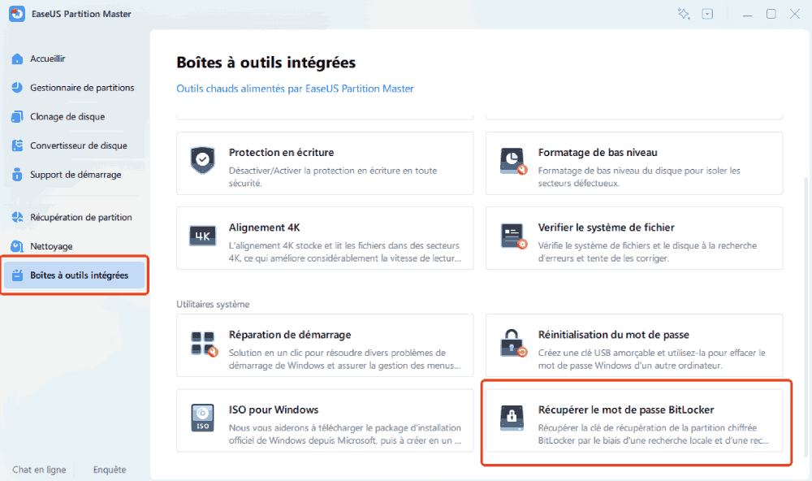
Task: Go to Accueillir page
Action: pyautogui.click(x=48, y=58)
